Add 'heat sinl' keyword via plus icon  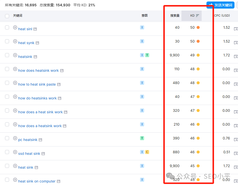point(15,27)
